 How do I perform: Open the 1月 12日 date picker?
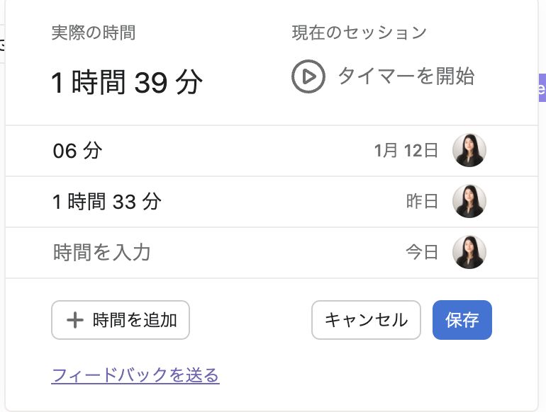click(406, 151)
